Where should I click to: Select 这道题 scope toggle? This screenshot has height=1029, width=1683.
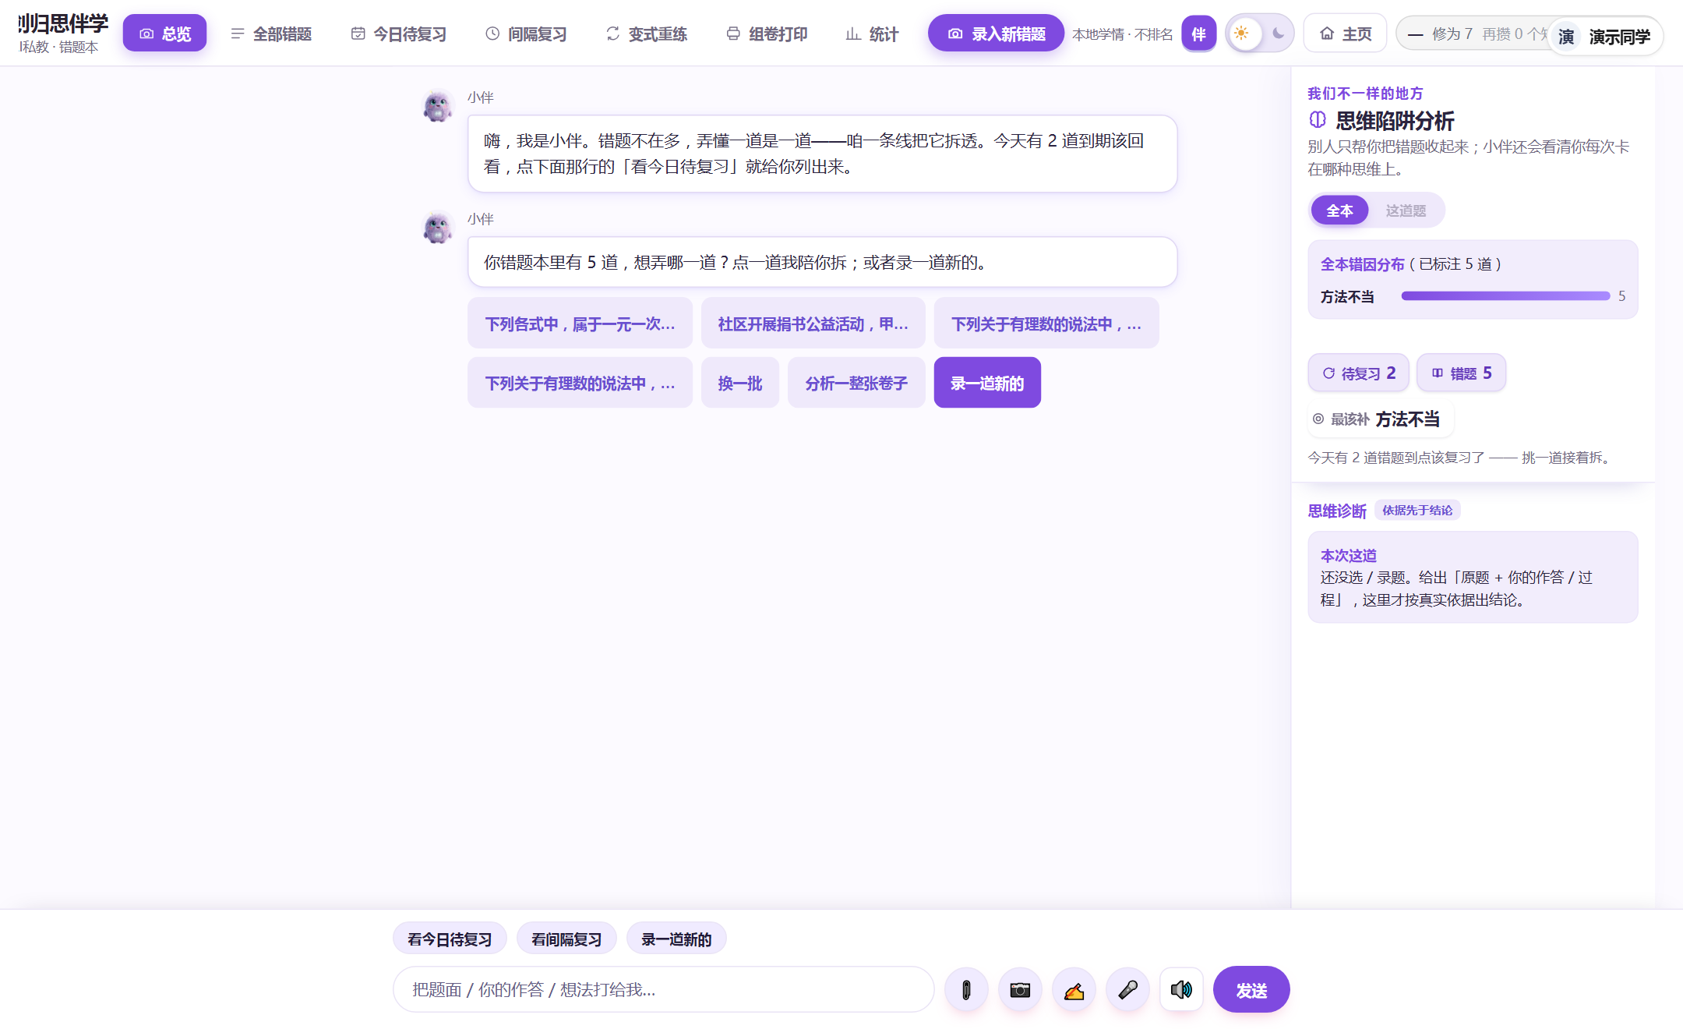(x=1406, y=210)
